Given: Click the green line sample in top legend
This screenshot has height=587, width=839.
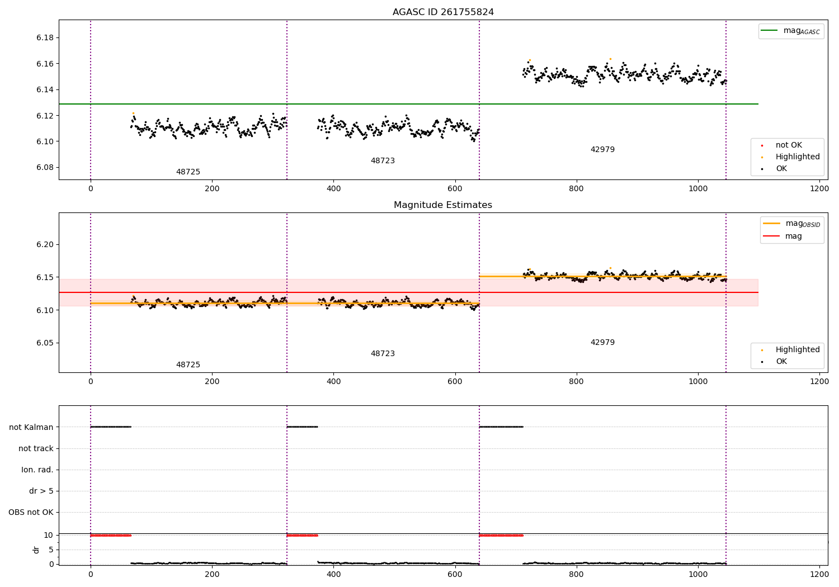Looking at the screenshot, I should [x=770, y=31].
